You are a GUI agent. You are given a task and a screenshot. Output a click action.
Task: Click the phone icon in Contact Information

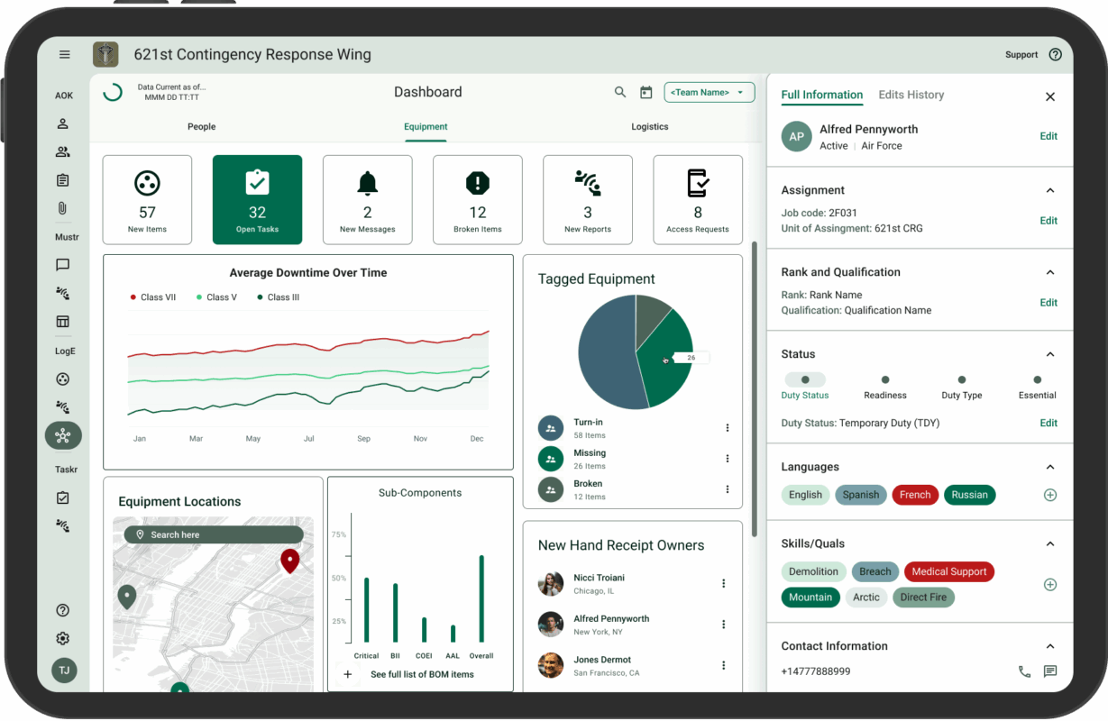tap(1024, 671)
